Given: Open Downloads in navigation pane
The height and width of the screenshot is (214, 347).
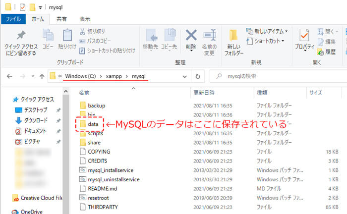Looking at the screenshot, I should 31,120.
